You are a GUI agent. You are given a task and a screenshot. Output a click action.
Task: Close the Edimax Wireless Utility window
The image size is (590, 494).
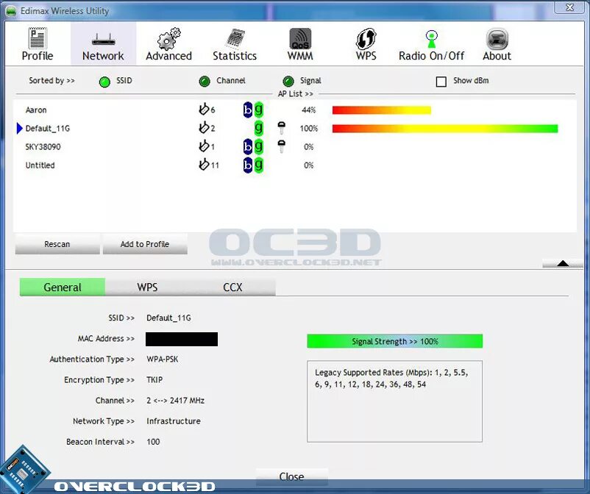click(x=569, y=7)
